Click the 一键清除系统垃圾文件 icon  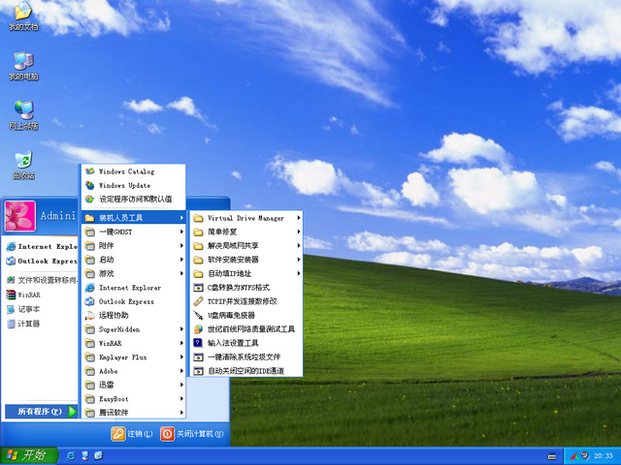point(198,356)
